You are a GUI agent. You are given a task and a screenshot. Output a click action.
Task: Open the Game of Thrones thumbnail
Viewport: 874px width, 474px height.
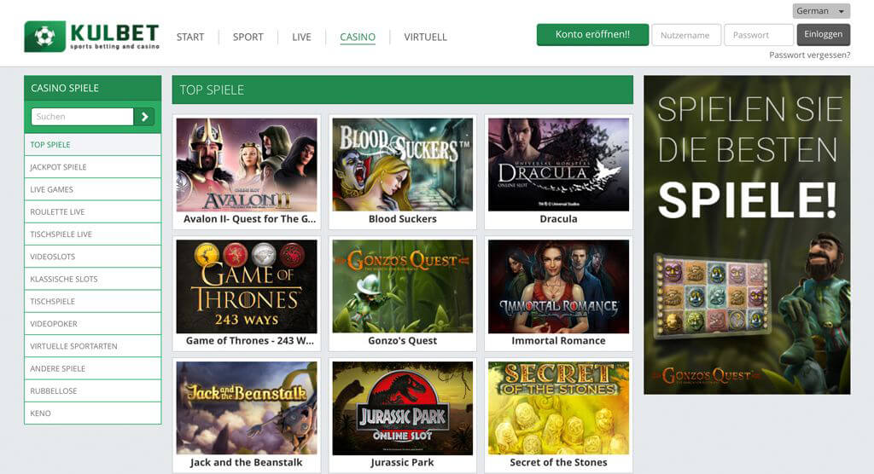247,286
